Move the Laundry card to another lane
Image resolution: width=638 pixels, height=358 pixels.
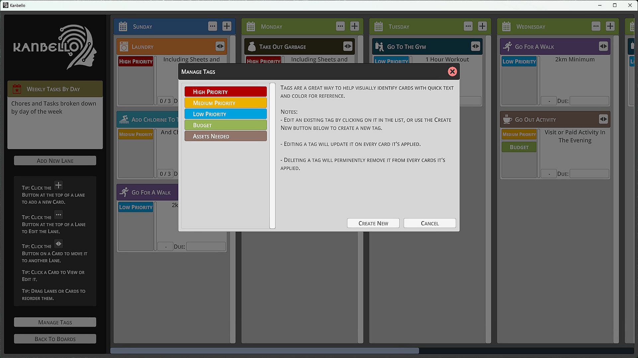pos(220,46)
